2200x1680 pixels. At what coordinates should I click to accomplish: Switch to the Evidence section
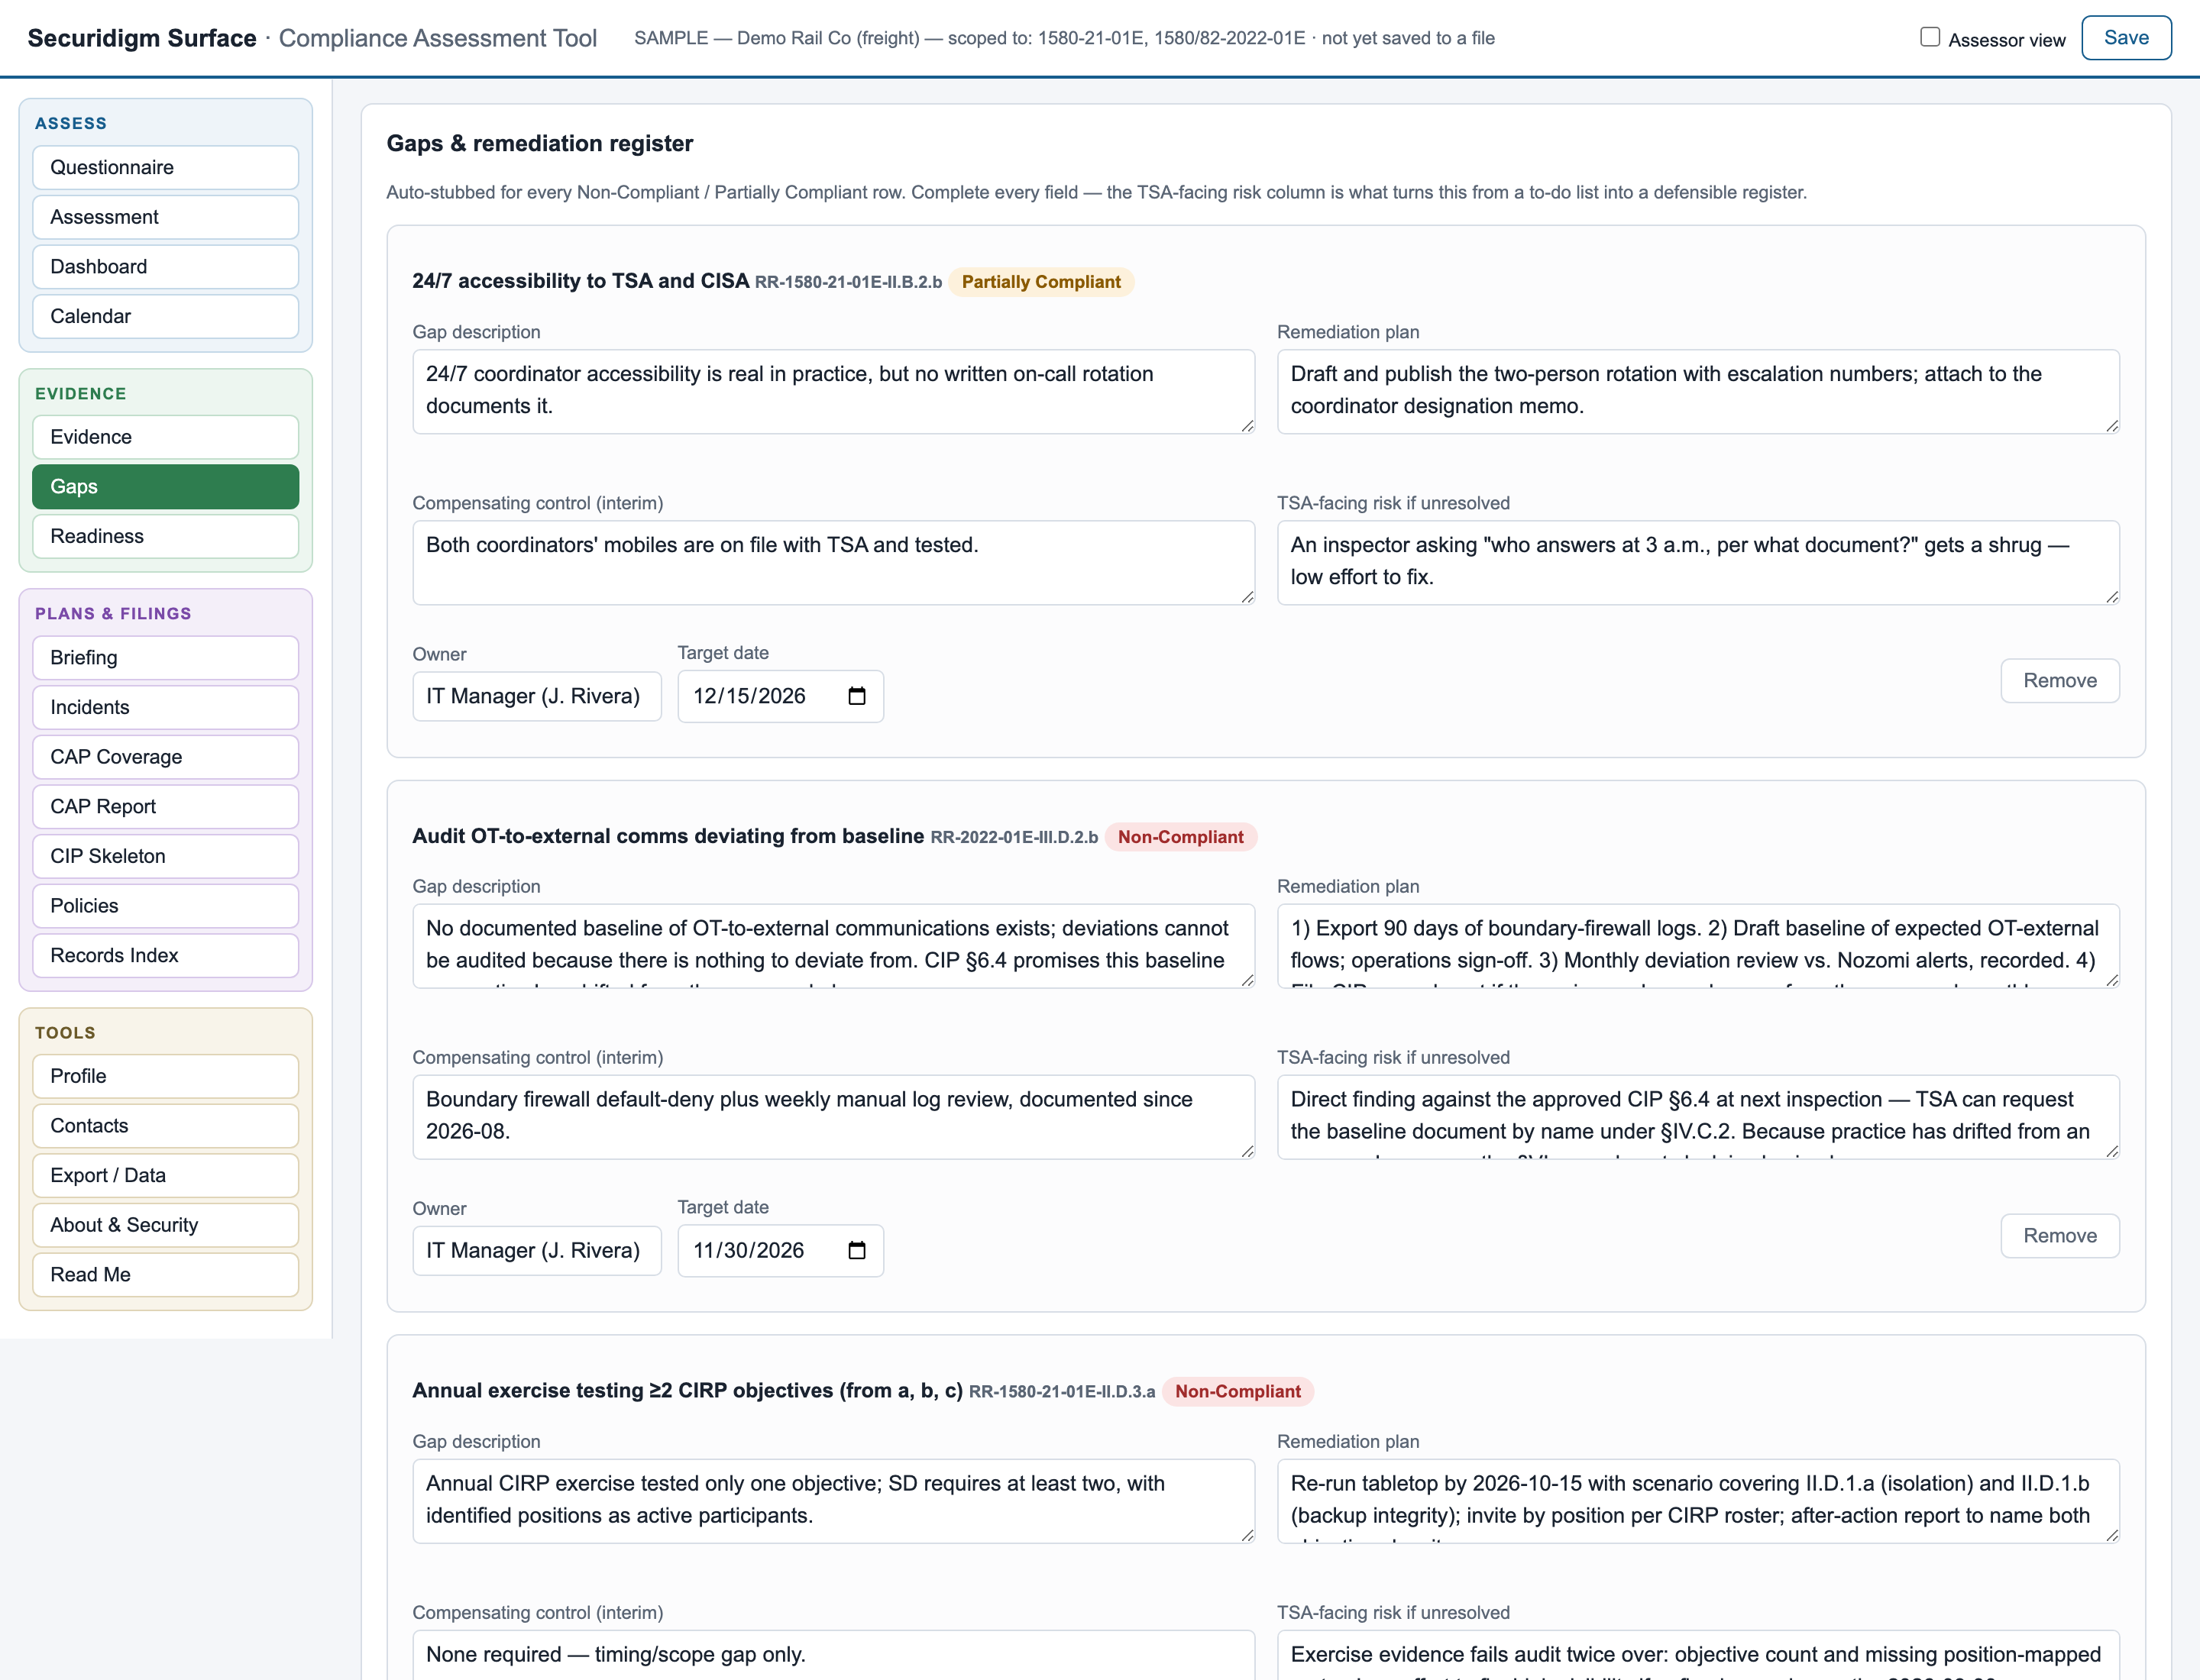[166, 437]
